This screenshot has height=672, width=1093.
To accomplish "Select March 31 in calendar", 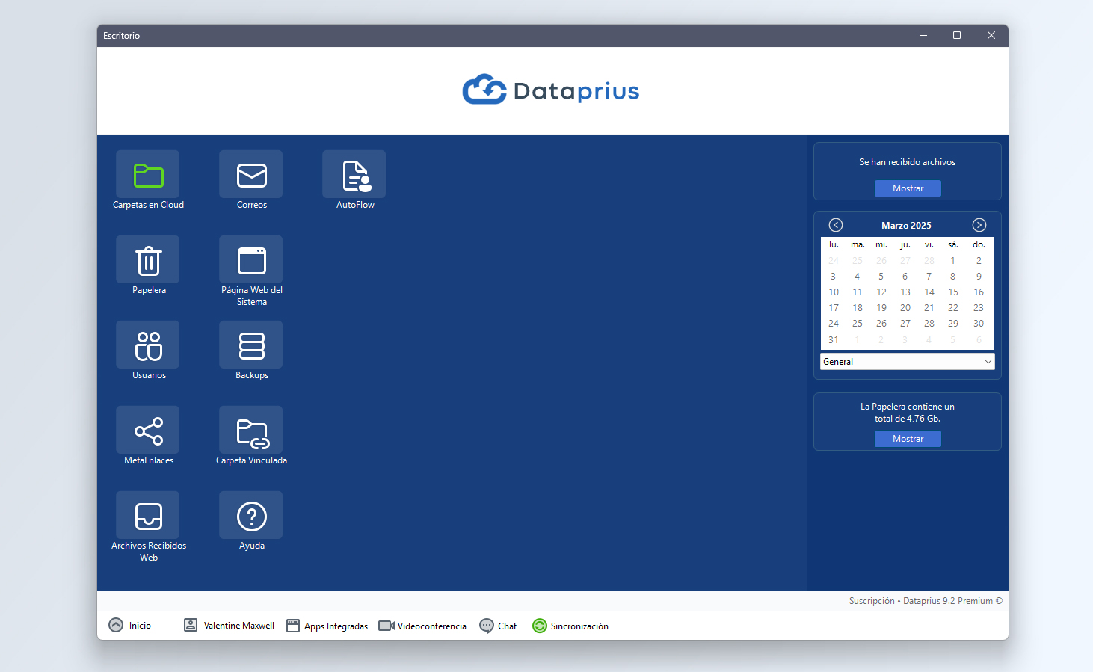I will tap(834, 340).
